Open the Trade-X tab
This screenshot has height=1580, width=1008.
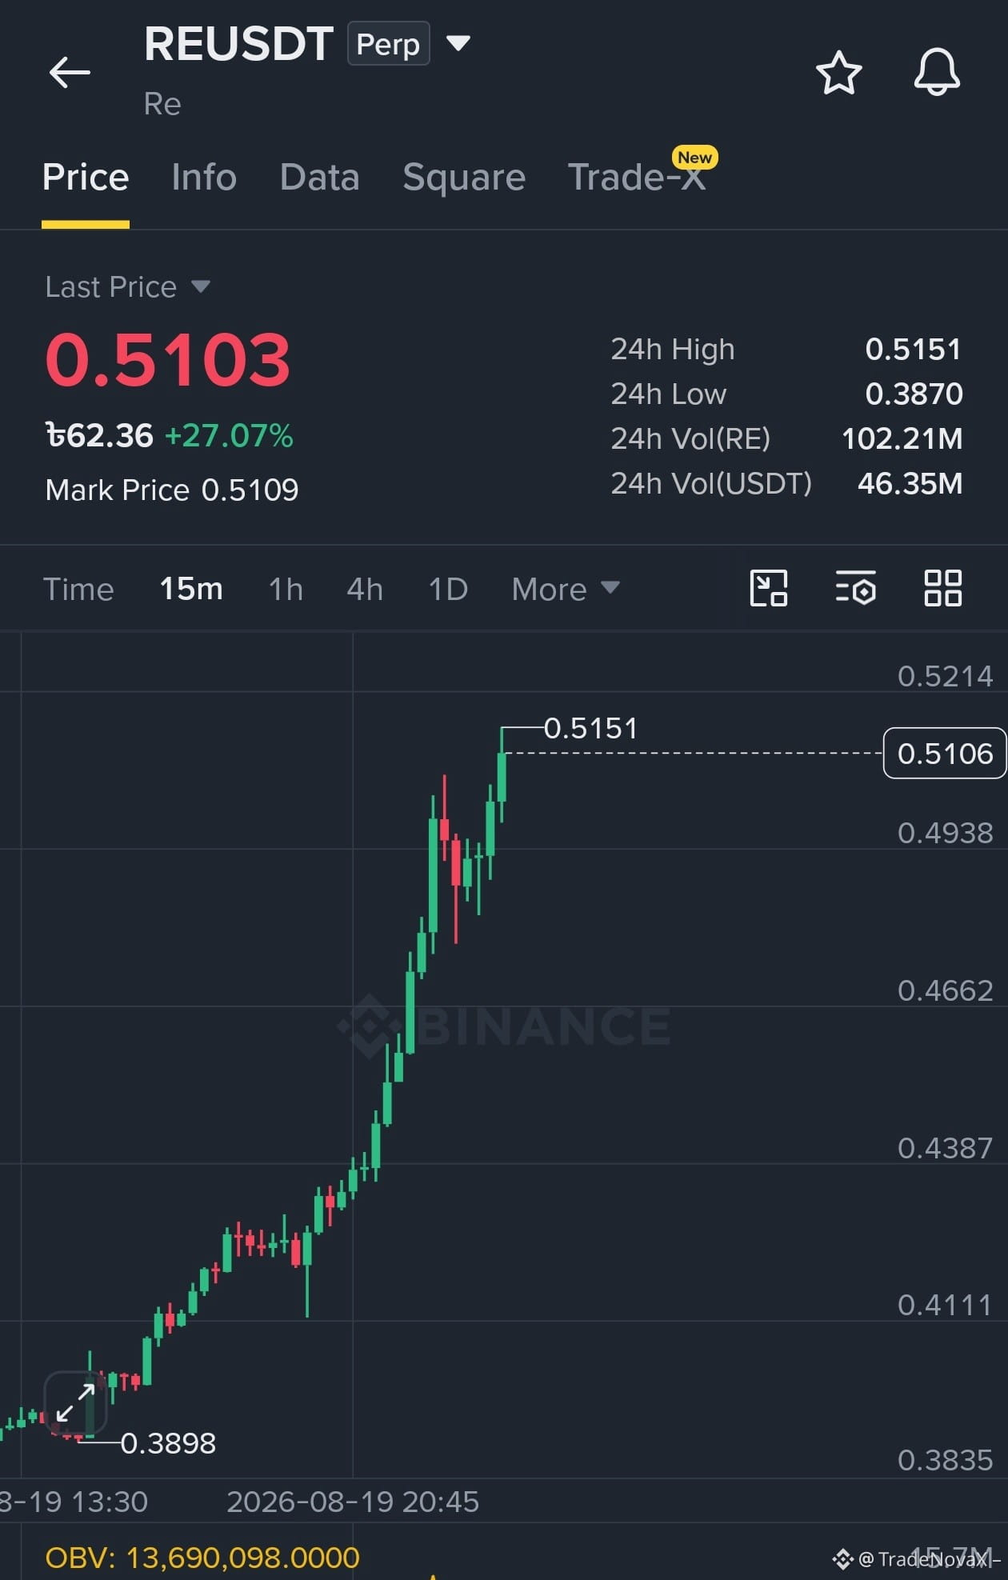click(x=637, y=177)
